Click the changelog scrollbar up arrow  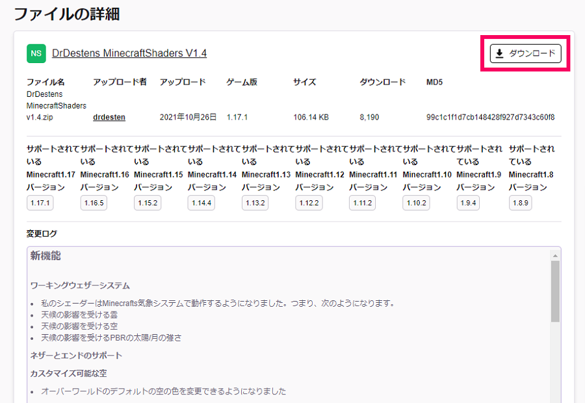click(x=555, y=255)
